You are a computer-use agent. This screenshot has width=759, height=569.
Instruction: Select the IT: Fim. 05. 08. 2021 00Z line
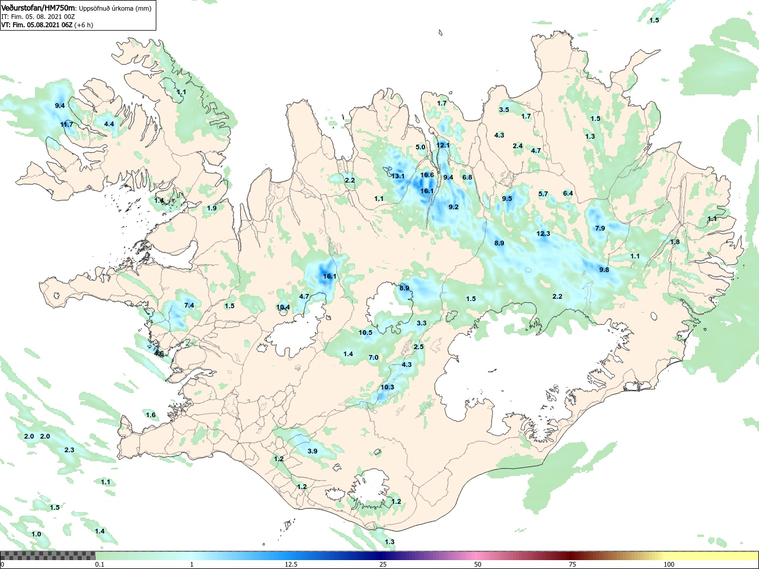(39, 17)
